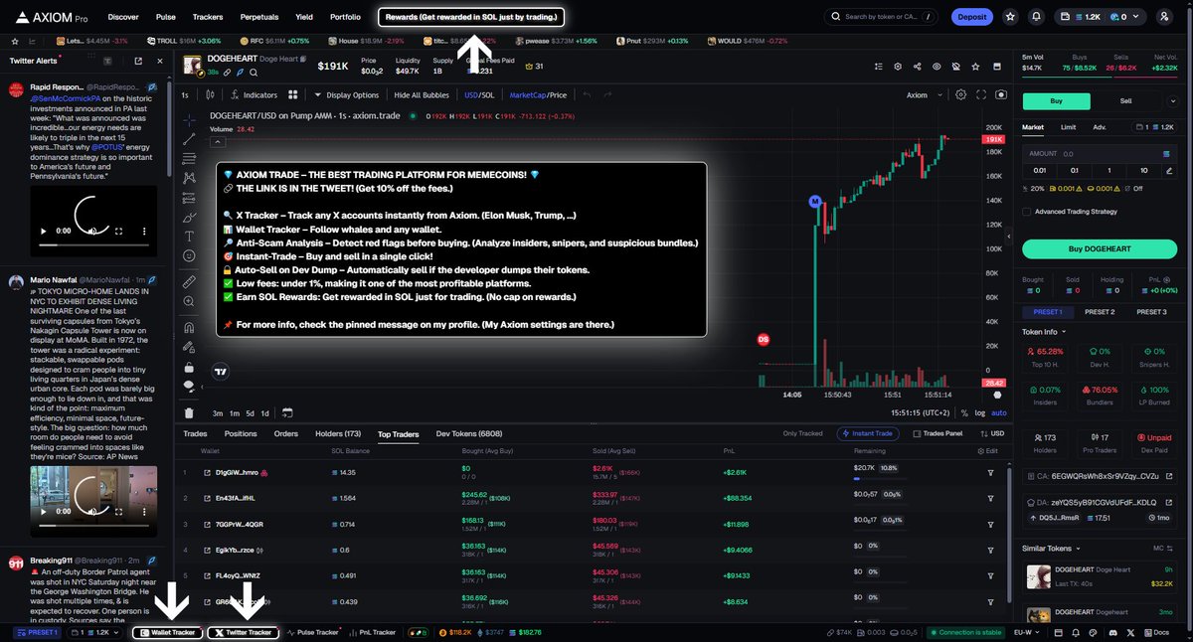Screen dimensions: 1193x642
Task: Open the Pulse Tracker in the bottom bar
Action: click(x=312, y=632)
